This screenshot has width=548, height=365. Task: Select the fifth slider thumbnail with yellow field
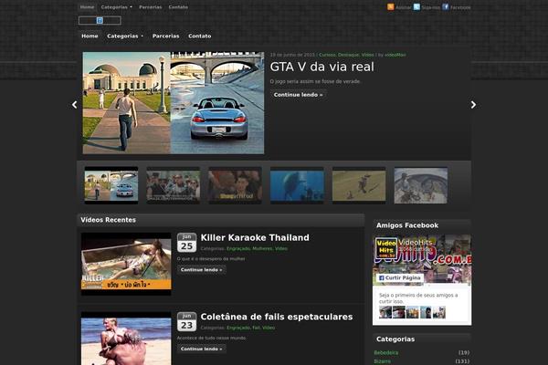tap(359, 185)
